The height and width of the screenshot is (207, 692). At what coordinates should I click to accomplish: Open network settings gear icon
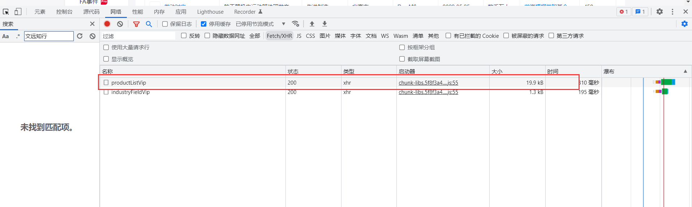click(x=684, y=24)
